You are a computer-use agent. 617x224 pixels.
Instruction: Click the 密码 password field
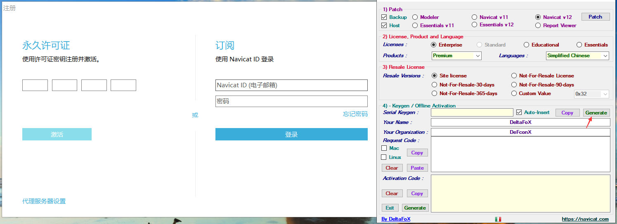tap(291, 101)
